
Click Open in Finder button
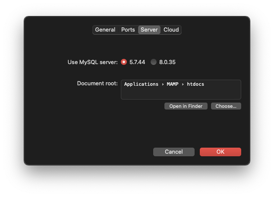coord(186,106)
